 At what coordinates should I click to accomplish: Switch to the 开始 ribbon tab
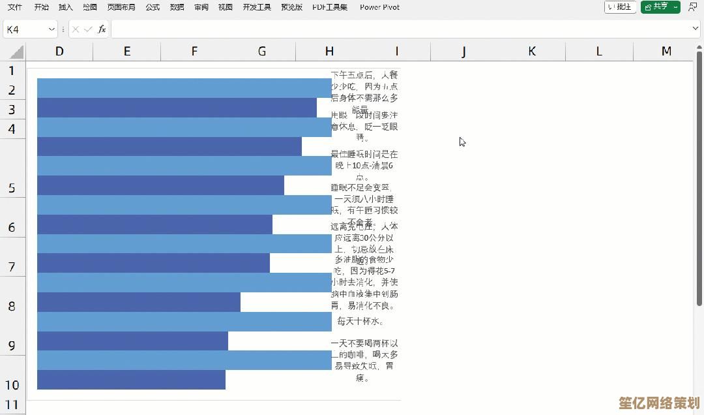tap(42, 7)
